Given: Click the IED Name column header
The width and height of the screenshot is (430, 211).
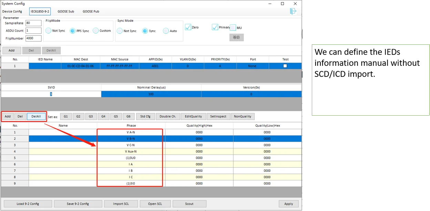Looking at the screenshot, I should point(45,59).
